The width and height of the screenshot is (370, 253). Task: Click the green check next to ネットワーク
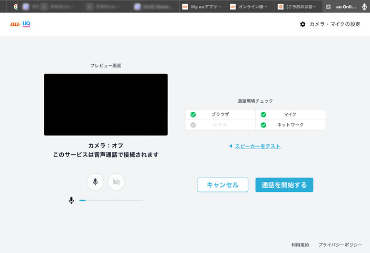tap(264, 125)
